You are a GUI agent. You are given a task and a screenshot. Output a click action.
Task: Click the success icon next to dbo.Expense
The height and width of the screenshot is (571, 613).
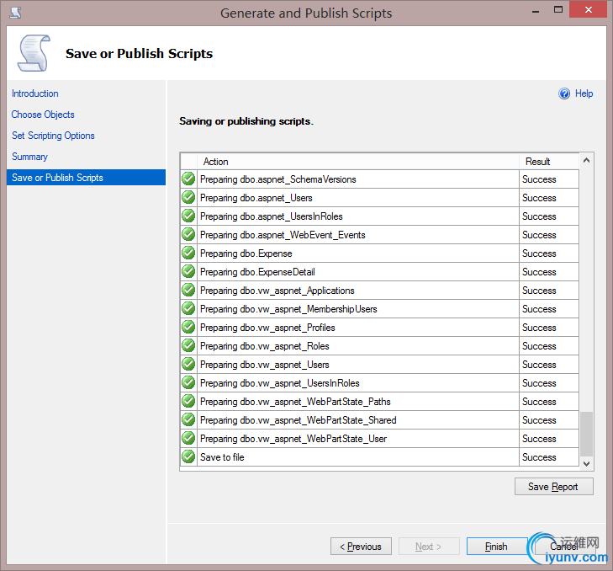point(188,253)
